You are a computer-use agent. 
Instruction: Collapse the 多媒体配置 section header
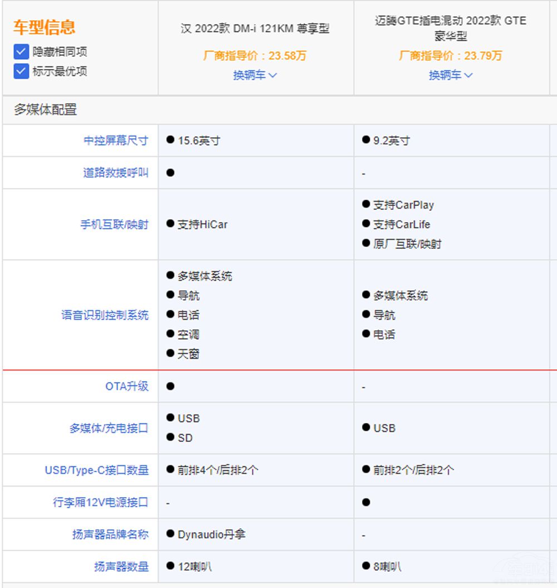coord(46,110)
